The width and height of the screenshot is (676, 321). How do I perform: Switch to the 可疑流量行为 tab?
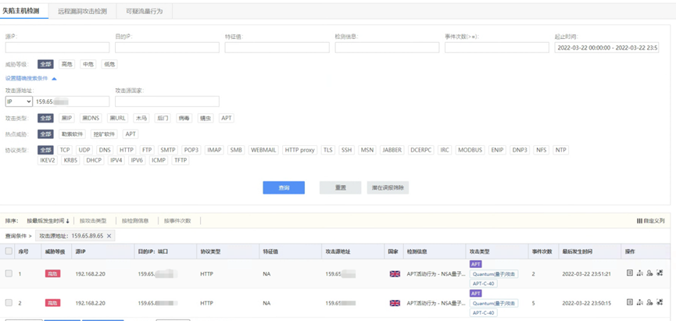(x=145, y=11)
